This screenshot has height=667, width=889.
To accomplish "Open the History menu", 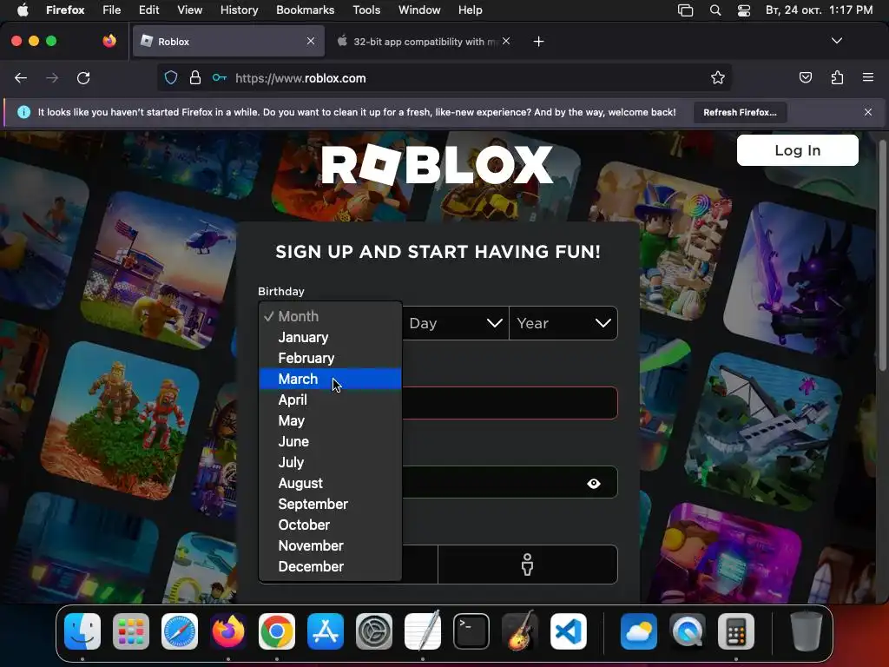I will [240, 10].
